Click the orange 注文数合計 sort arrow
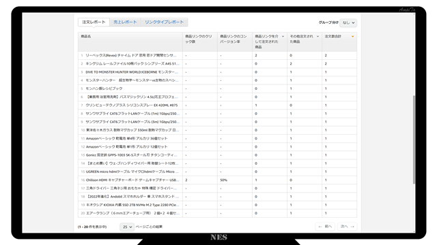The width and height of the screenshot is (437, 245). [x=352, y=37]
